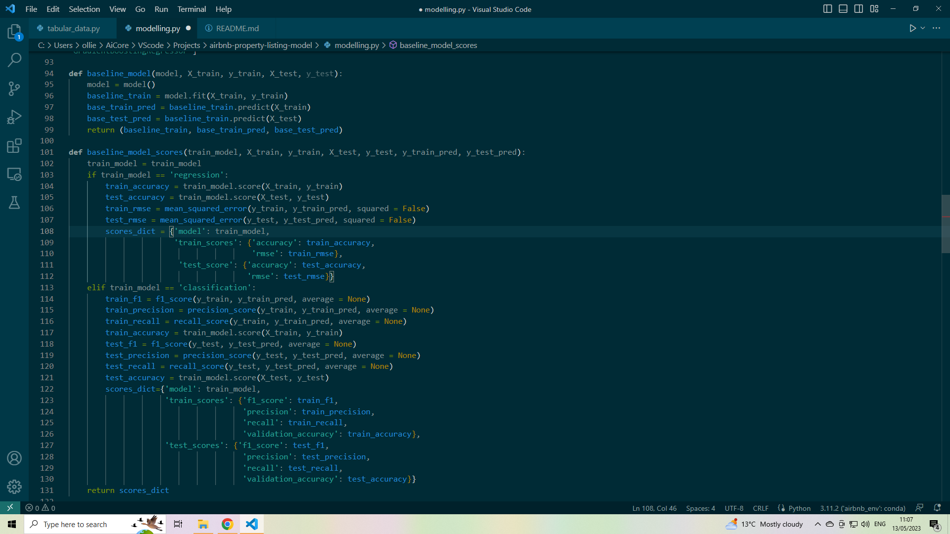
Task: Open the Testing flask view
Action: (x=14, y=203)
